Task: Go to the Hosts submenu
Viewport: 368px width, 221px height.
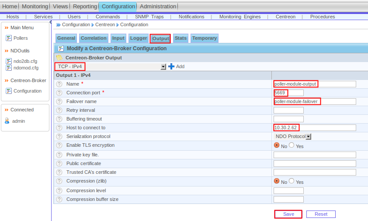Action: click(13, 17)
